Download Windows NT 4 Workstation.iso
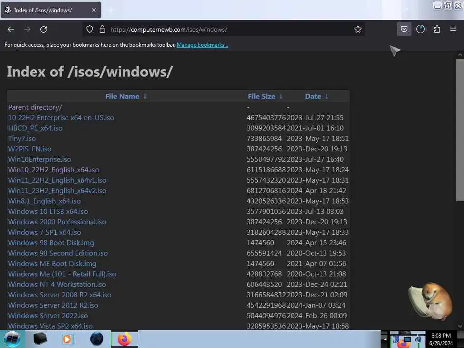The width and height of the screenshot is (464, 348). pyautogui.click(x=57, y=285)
